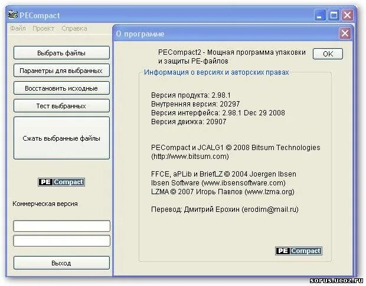Screen dimensions: 366x286
Task: Minimize the PECompact window
Action: click(x=320, y=15)
